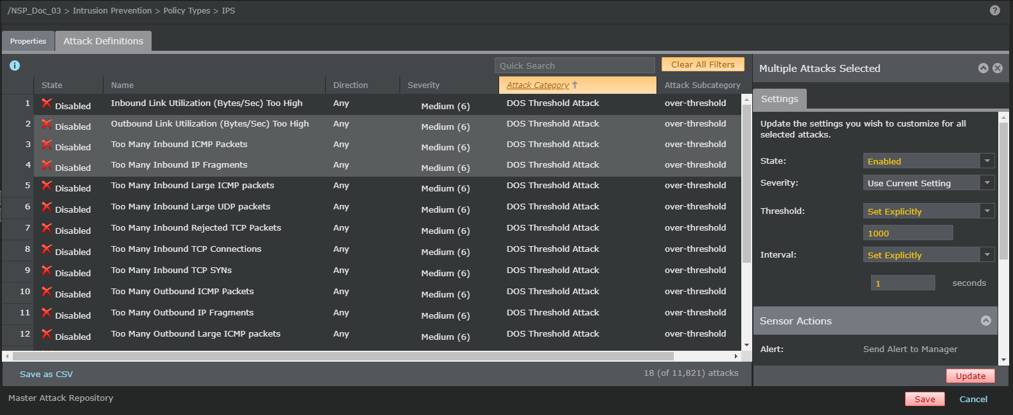Click the Attack Subcategory column header
The width and height of the screenshot is (1013, 415).
click(702, 85)
